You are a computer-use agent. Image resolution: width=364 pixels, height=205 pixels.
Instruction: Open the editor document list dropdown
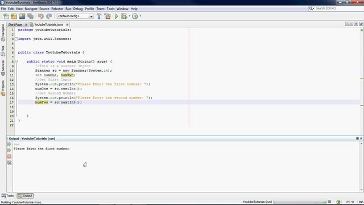(356, 24)
